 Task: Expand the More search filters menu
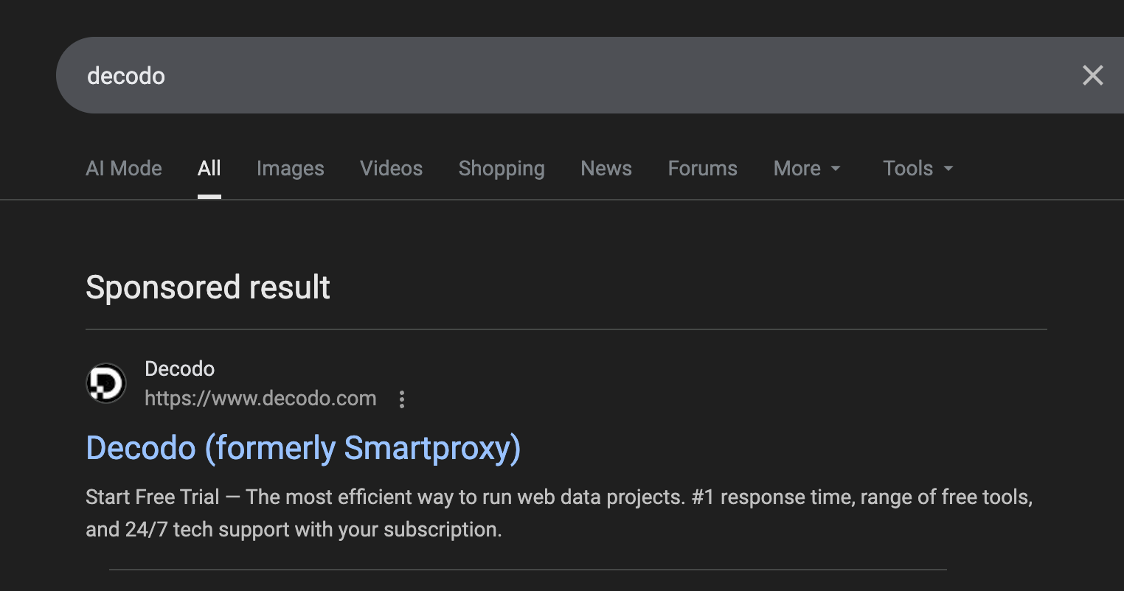coord(807,169)
